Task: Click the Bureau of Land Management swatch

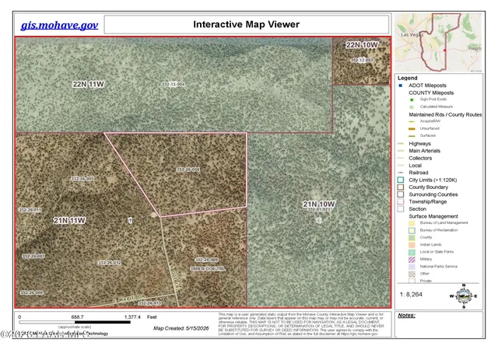Action: coord(412,223)
